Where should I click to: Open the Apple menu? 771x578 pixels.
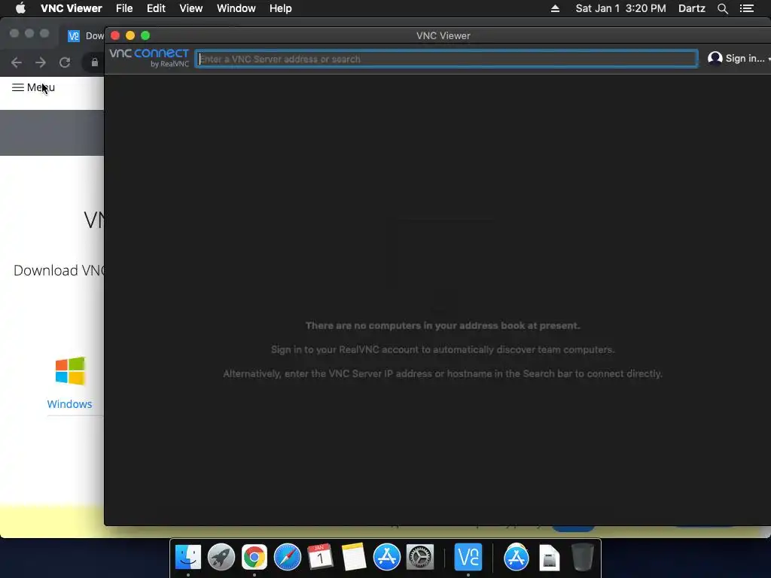click(x=20, y=8)
